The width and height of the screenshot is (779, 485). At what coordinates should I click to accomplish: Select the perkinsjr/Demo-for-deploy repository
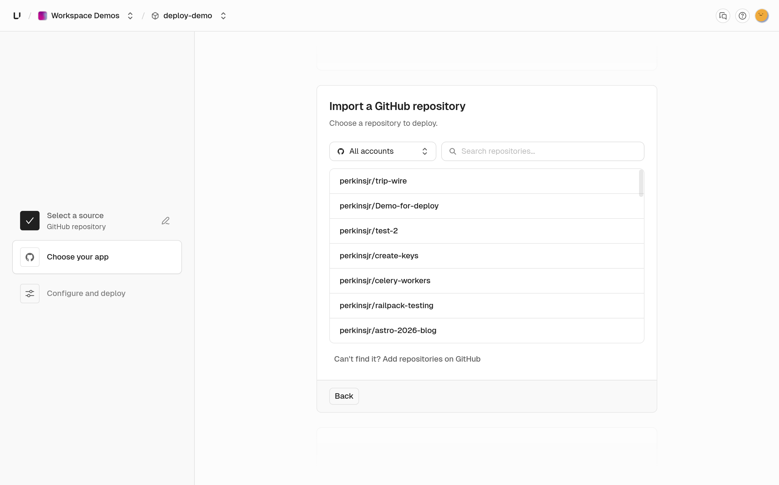[x=487, y=206]
